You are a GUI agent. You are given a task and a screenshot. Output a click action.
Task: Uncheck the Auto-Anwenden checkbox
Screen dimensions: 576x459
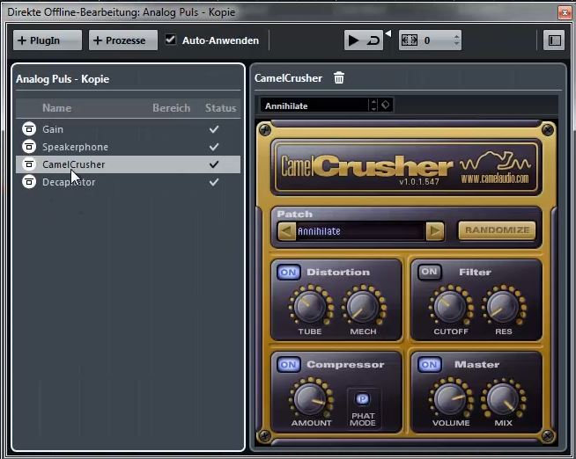[171, 40]
